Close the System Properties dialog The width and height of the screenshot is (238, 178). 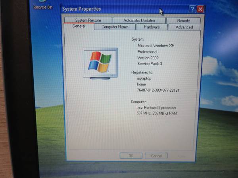tap(200, 9)
